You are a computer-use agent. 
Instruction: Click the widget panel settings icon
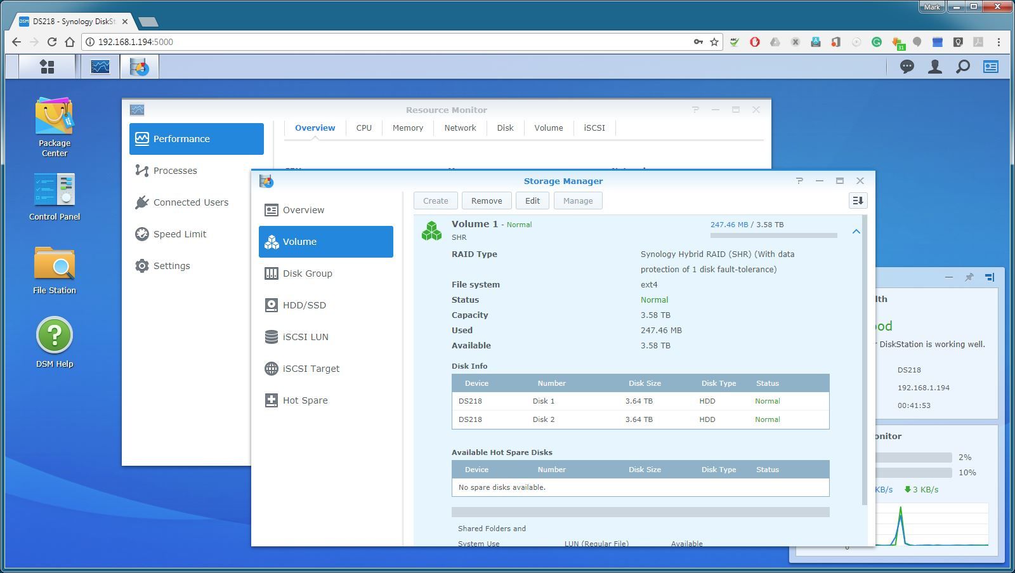click(x=990, y=277)
